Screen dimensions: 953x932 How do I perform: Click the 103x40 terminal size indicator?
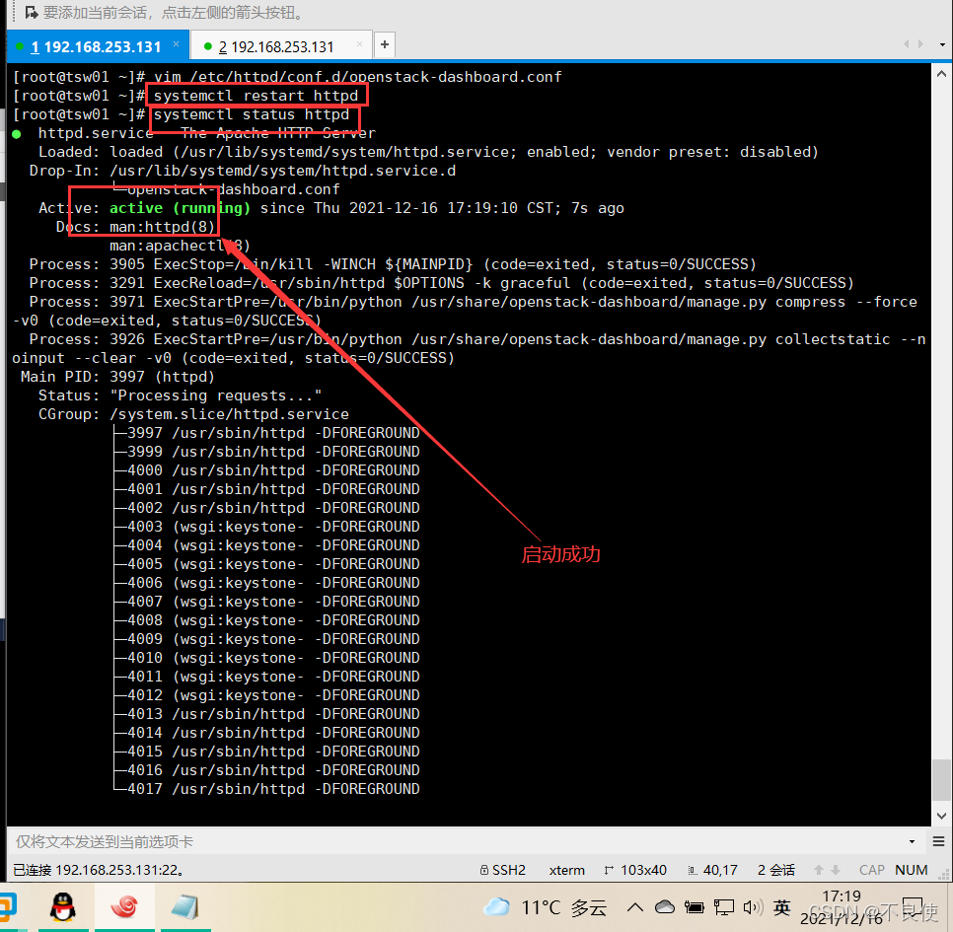635,870
